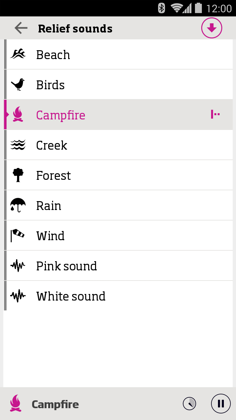236x420 pixels.
Task: Click the Creek water icon
Action: [x=18, y=145]
